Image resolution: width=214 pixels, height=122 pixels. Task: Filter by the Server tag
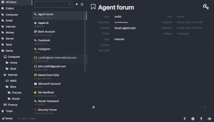point(16,38)
